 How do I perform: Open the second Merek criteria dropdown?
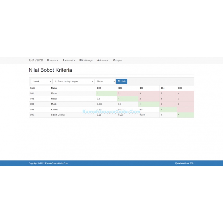coord(105,81)
